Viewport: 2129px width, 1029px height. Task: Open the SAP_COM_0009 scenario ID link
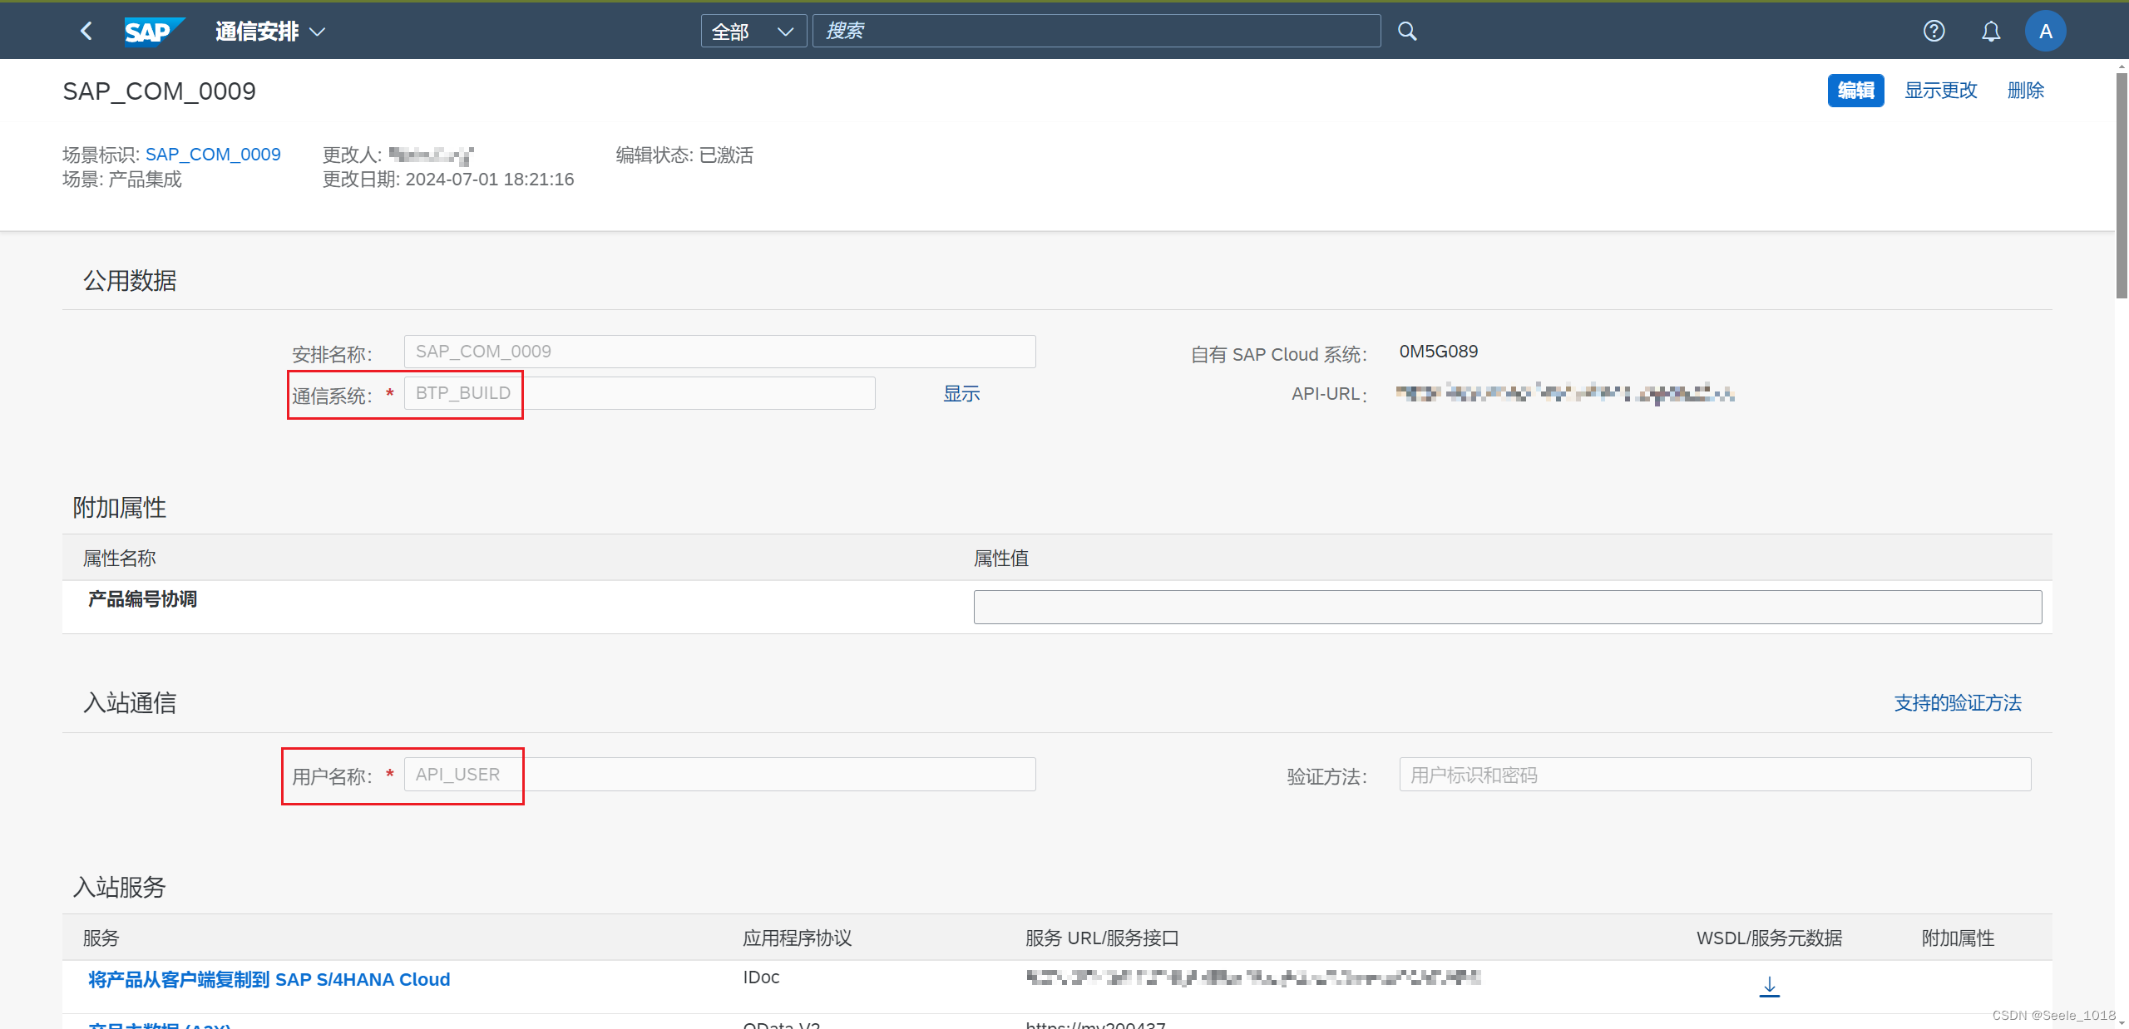click(x=213, y=155)
